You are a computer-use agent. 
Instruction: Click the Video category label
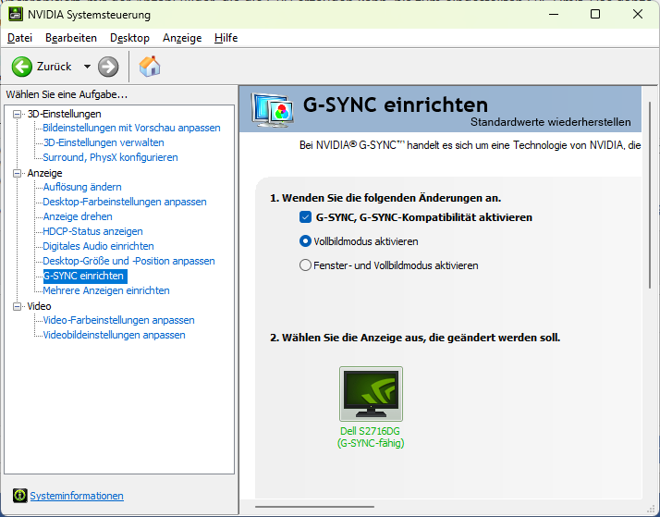click(x=39, y=306)
